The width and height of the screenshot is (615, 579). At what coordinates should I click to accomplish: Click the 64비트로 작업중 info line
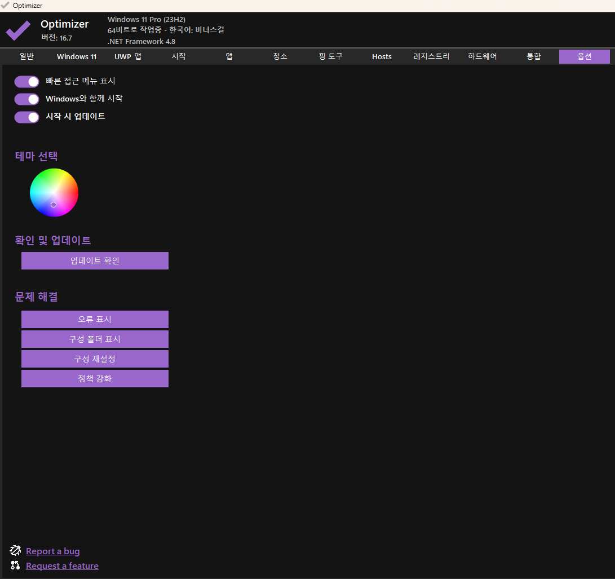coord(166,30)
